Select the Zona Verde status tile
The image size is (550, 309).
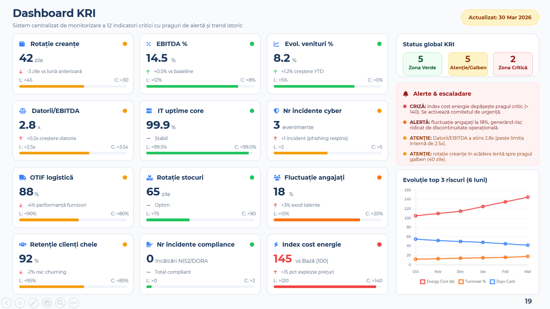pos(422,64)
